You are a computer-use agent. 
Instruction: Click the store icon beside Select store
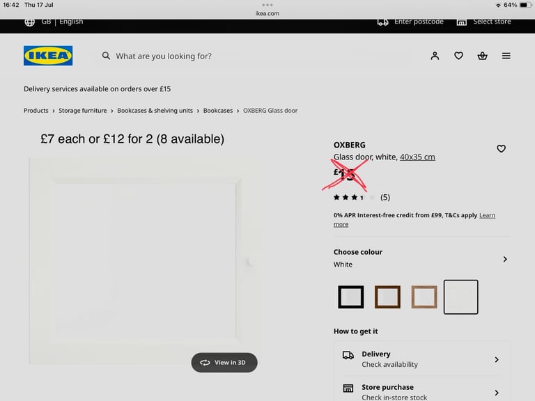461,22
